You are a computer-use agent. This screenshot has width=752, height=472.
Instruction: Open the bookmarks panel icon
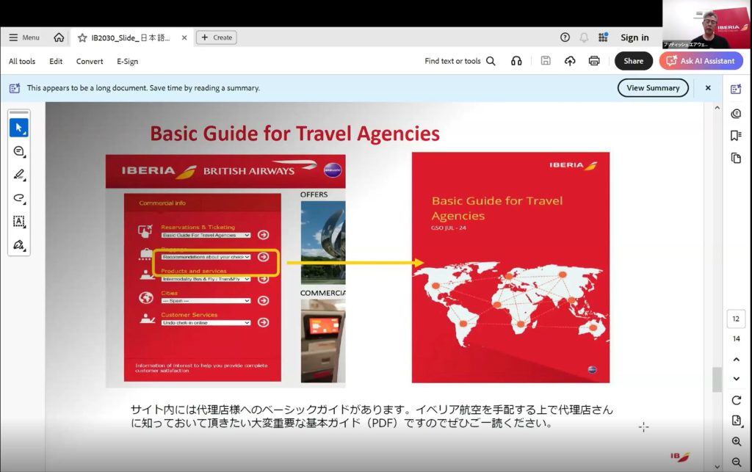click(736, 135)
